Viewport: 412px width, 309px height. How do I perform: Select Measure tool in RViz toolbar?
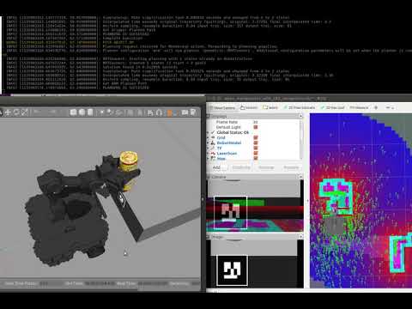359,107
